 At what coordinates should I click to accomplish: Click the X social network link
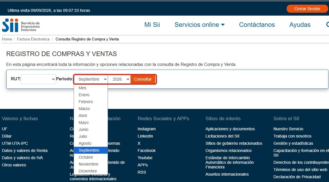coord(139,143)
